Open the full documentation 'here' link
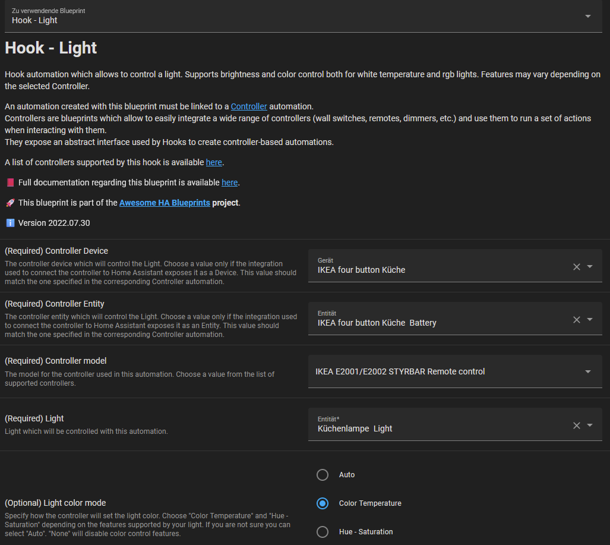Viewport: 610px width, 545px height. [229, 182]
